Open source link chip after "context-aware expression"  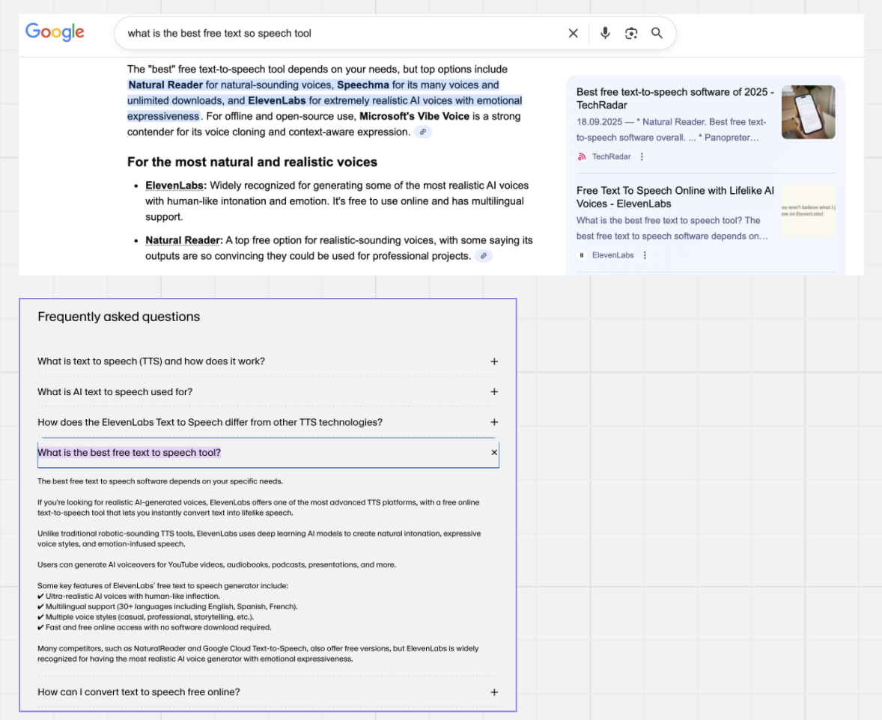423,132
